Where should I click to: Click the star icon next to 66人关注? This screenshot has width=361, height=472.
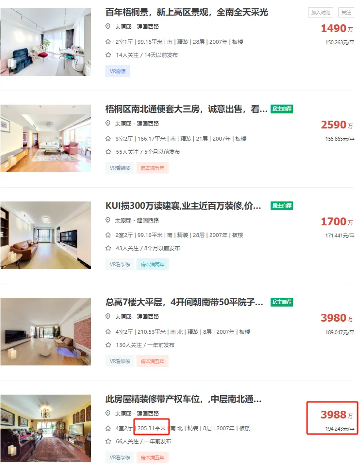pos(108,441)
